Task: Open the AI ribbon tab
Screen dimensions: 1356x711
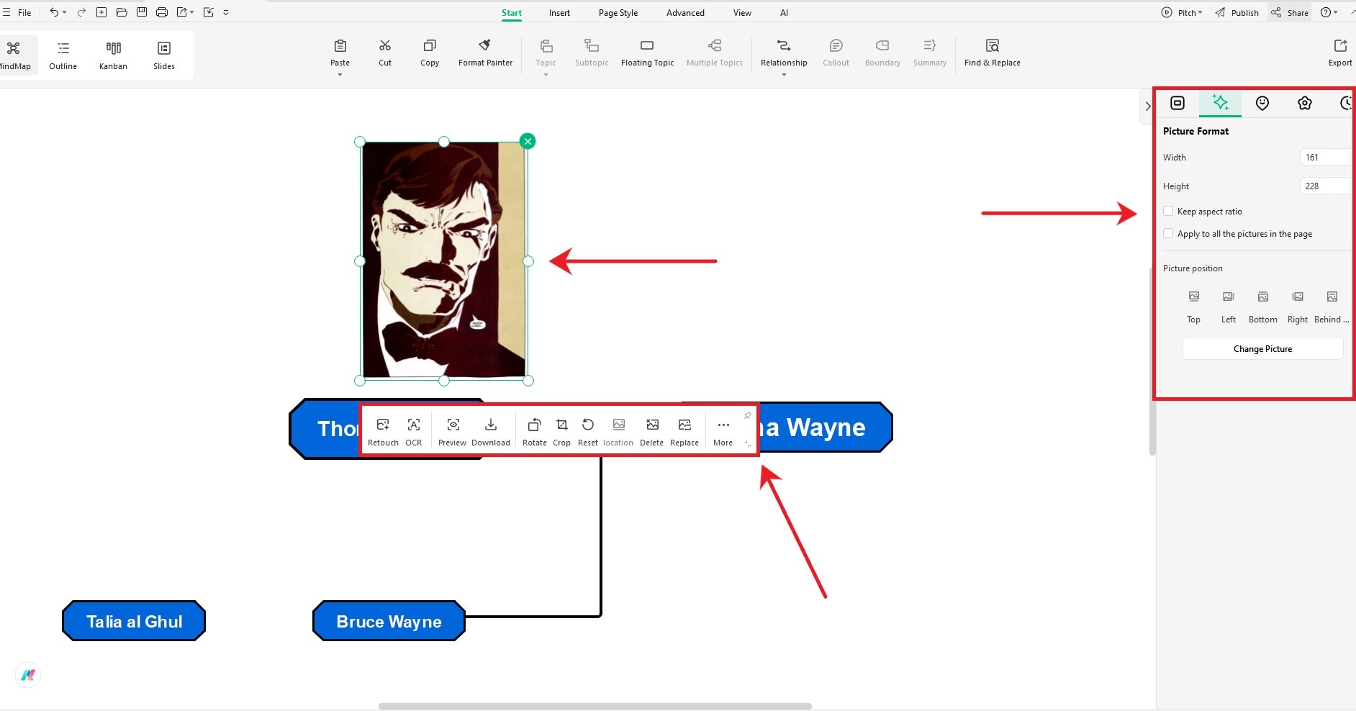Action: (x=784, y=13)
